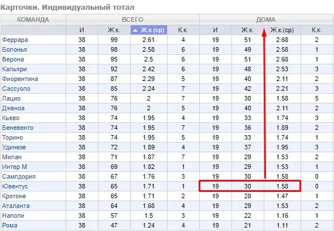The image size is (334, 231).
Task: Open the Фиорентина team link
Action: [20, 79]
